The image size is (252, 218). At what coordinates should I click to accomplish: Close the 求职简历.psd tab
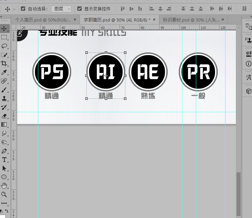pyautogui.click(x=154, y=19)
